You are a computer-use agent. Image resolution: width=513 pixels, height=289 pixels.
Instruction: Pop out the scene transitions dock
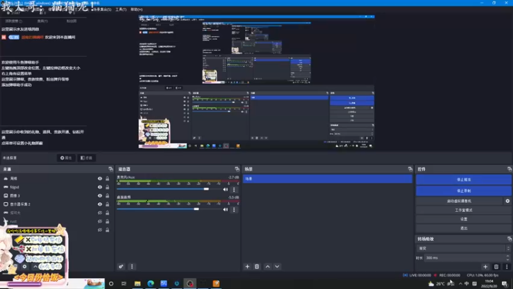click(x=509, y=239)
